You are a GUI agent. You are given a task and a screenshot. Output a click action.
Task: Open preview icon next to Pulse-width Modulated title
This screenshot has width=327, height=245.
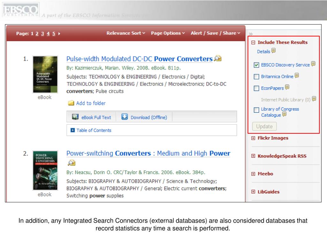tap(218, 59)
